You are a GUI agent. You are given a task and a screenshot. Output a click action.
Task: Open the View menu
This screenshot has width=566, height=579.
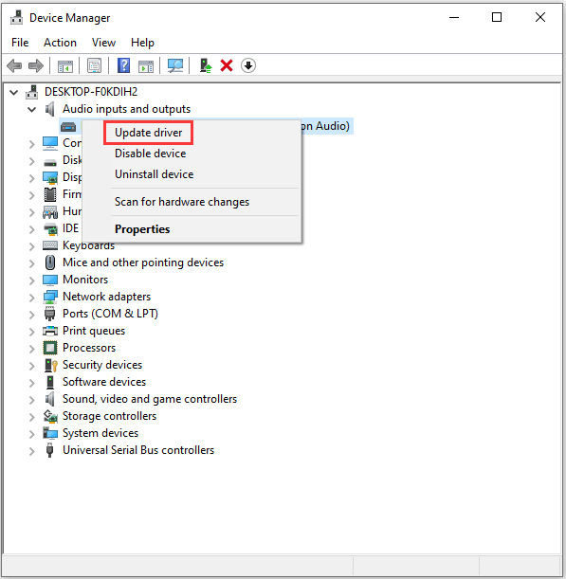tap(103, 43)
